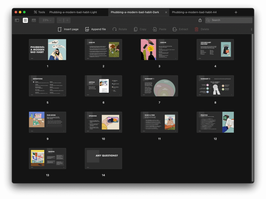Click the Insert page button
This screenshot has width=266, height=199.
point(68,29)
